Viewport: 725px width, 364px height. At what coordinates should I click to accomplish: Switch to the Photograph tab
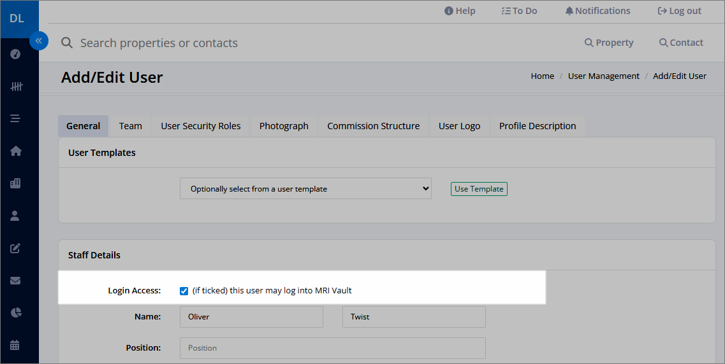pyautogui.click(x=284, y=126)
